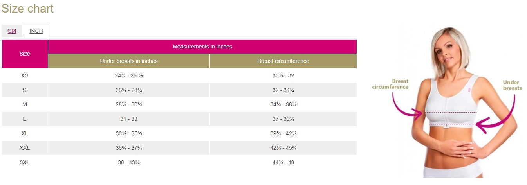Select the S size row label
Screen dimensions: 527x185
pos(25,90)
